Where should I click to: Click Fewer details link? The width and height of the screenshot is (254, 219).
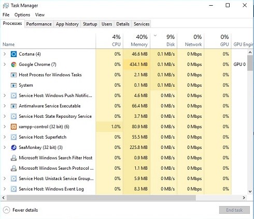tap(25, 210)
